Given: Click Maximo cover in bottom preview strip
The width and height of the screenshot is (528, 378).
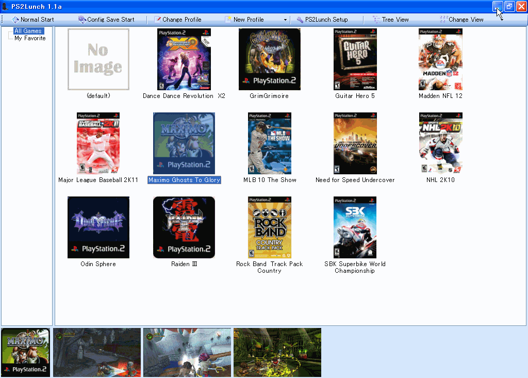Looking at the screenshot, I should click(26, 352).
